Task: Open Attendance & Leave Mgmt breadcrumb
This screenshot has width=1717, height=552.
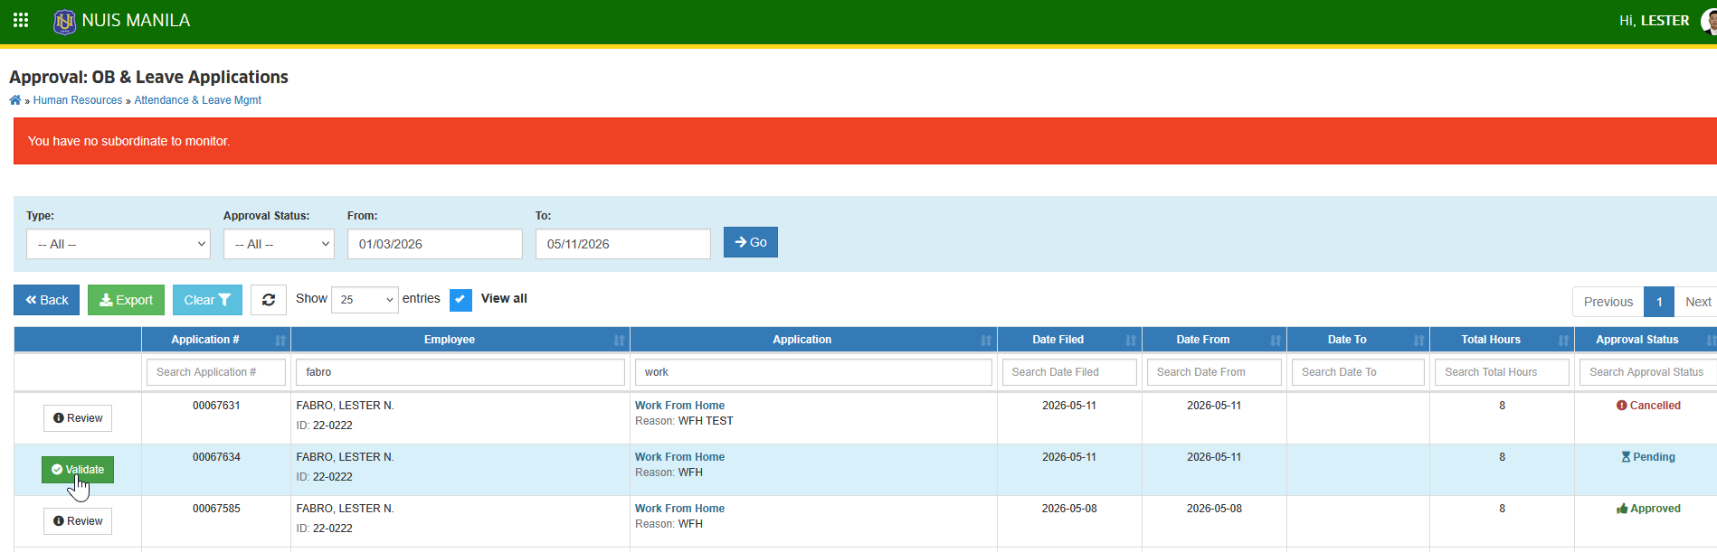Action: click(198, 100)
